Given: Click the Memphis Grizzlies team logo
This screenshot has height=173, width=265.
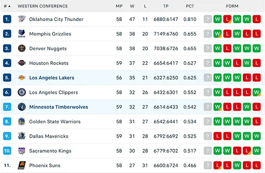Looking at the screenshot, I should point(22,34).
